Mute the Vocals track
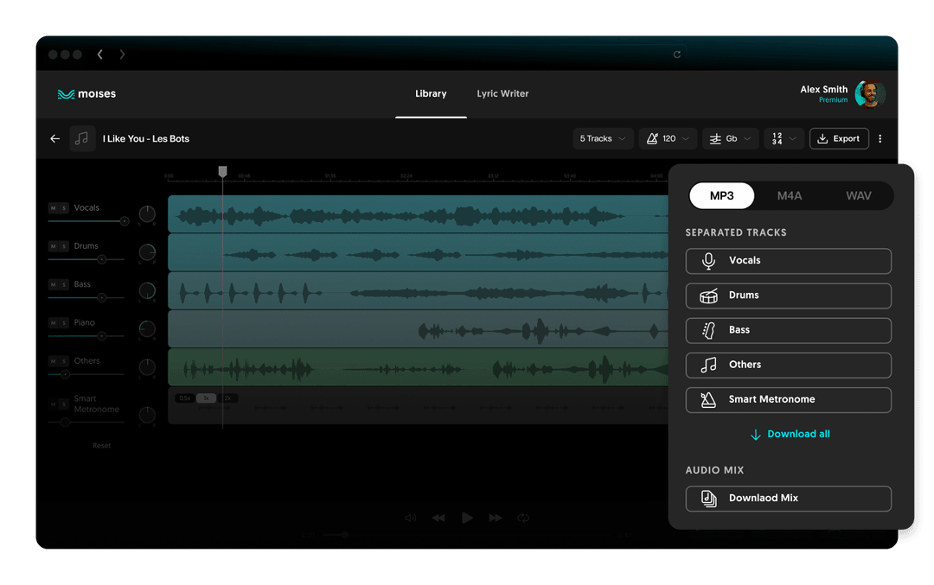Viewport: 934px width, 585px height. click(x=53, y=207)
